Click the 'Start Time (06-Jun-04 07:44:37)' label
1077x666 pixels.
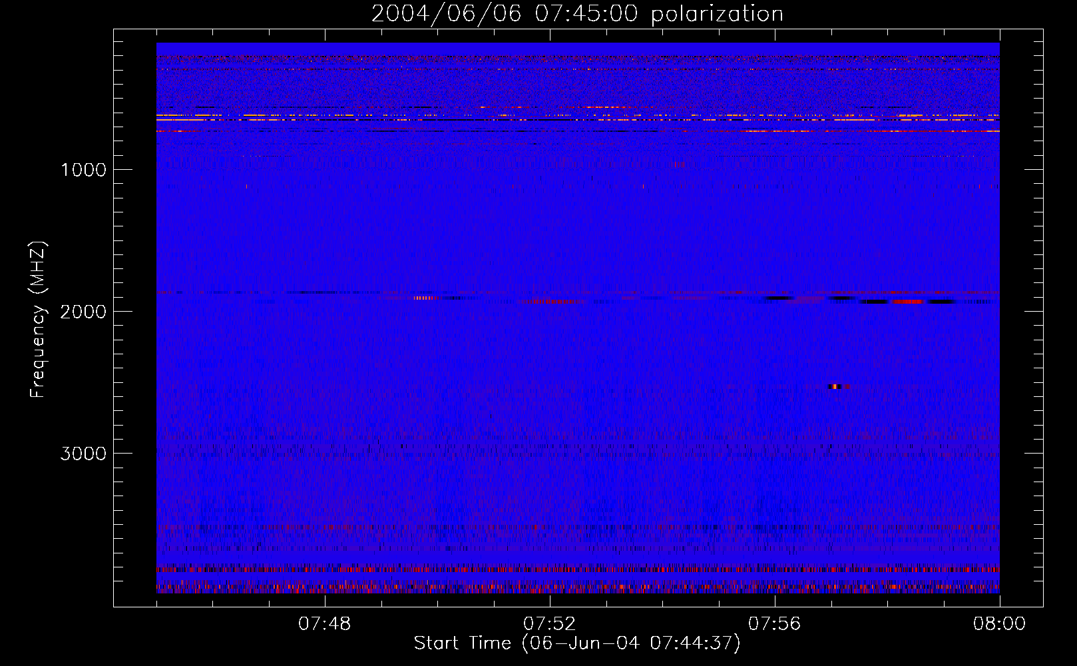(577, 643)
